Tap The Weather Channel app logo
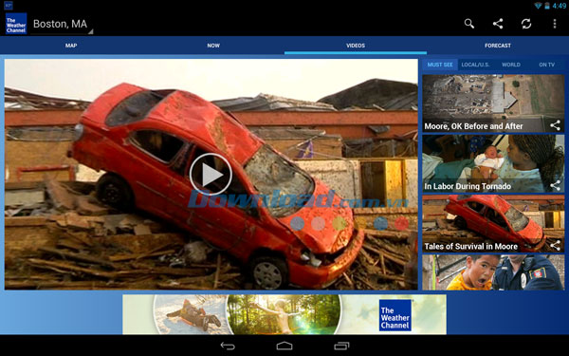The width and height of the screenshot is (569, 356). [16, 24]
